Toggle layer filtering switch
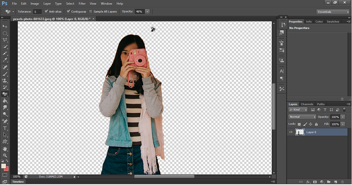The height and width of the screenshot is (185, 352). click(344, 109)
